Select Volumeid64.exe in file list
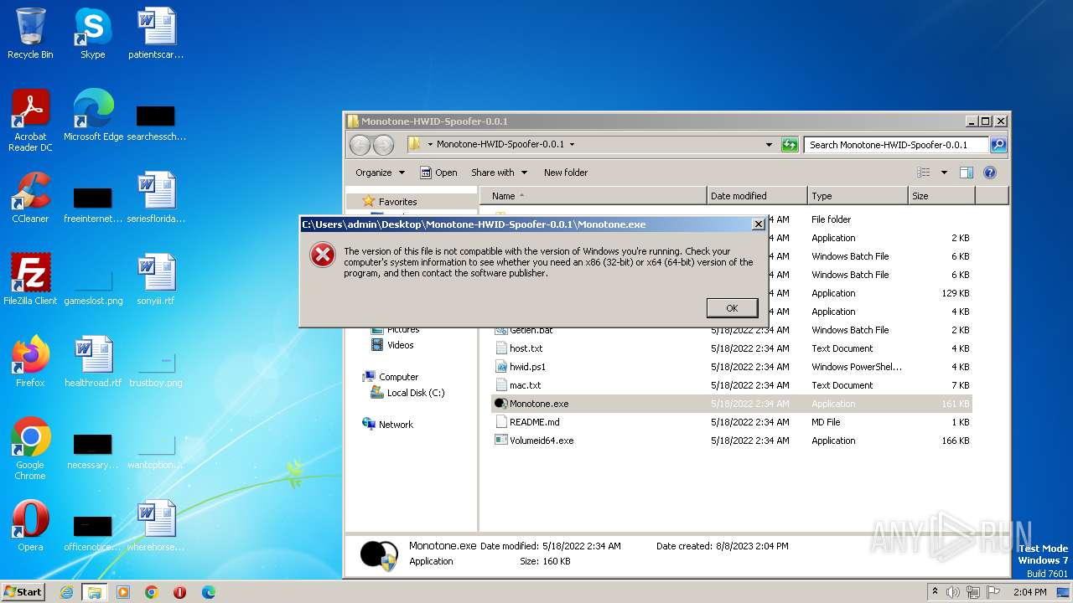This screenshot has height=603, width=1073. coord(732,441)
